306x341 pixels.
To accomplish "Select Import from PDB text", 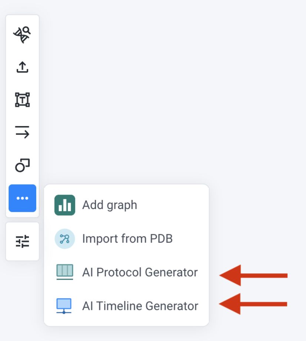I will point(127,239).
